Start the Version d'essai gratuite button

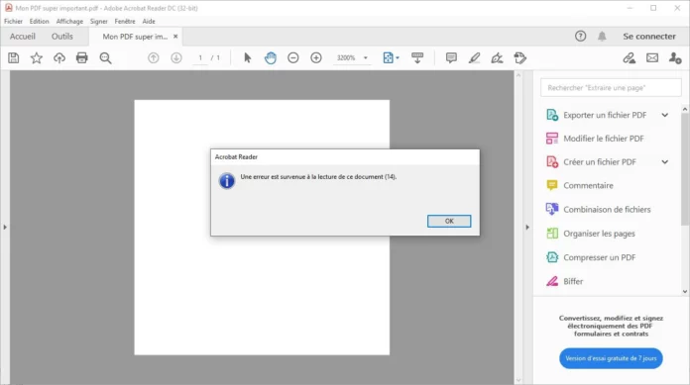611,358
